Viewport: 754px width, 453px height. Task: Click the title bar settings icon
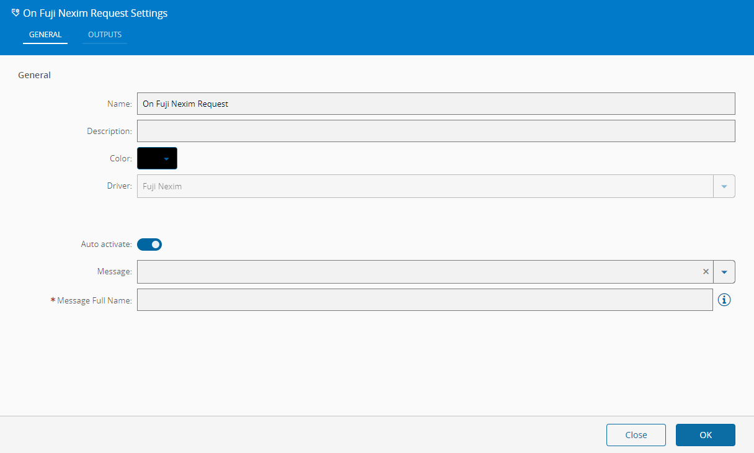[x=16, y=13]
